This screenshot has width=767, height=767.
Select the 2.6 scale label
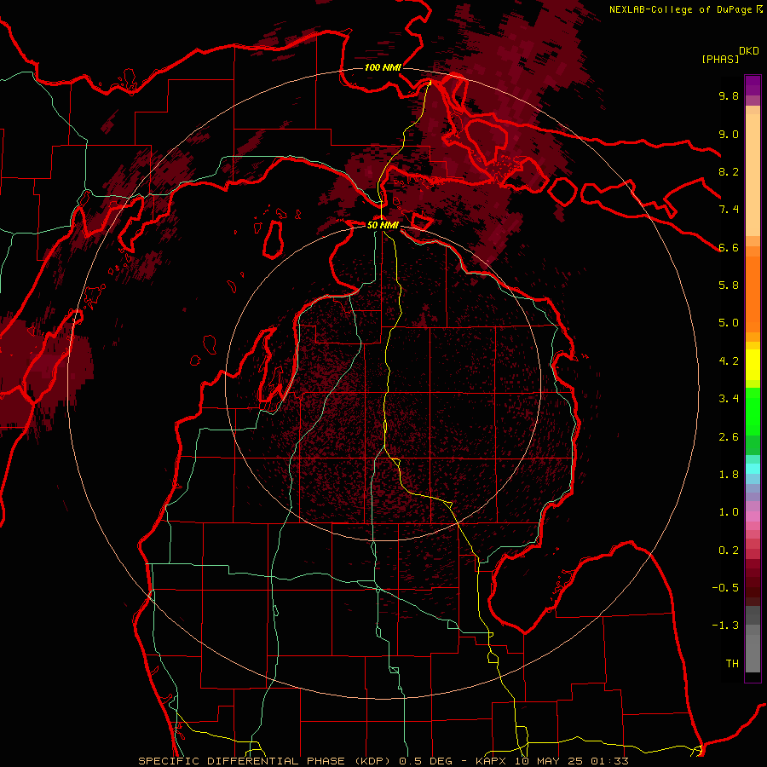click(x=729, y=437)
